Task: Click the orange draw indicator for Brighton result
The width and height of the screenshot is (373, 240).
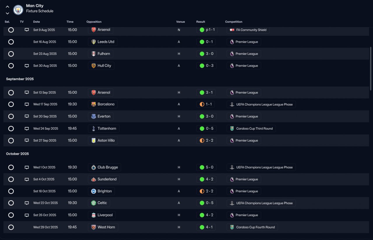Action: (x=202, y=191)
